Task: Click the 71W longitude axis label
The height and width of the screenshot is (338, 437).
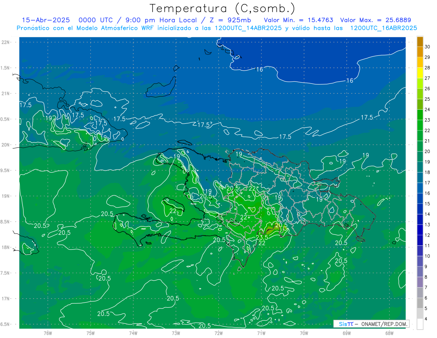Action: click(x=261, y=333)
